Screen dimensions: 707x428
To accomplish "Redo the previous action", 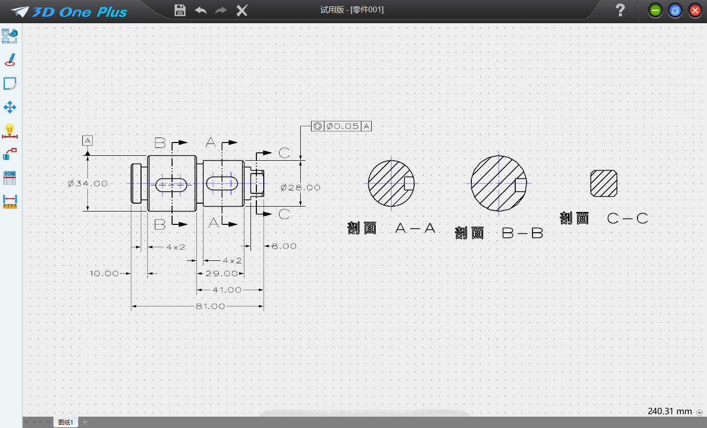I will point(221,10).
